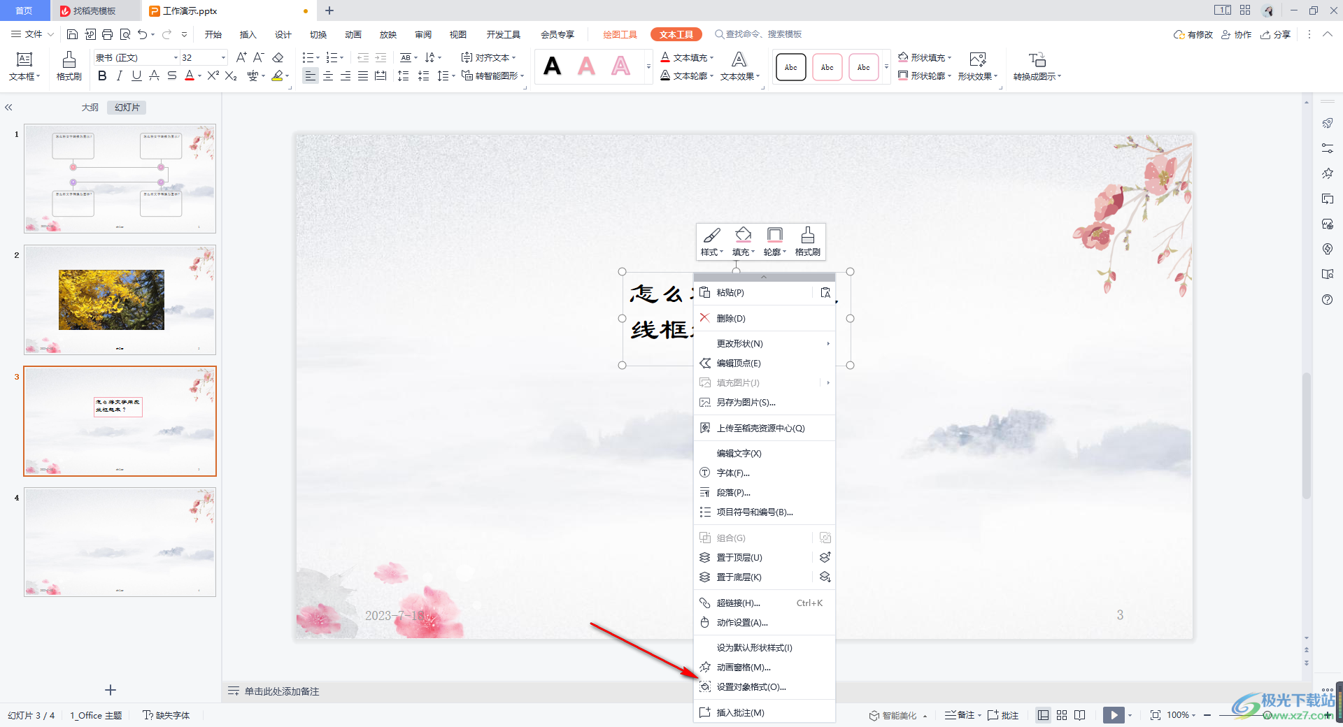Viewport: 1343px width, 727px height.
Task: Select the black A text style preset
Action: (x=553, y=66)
